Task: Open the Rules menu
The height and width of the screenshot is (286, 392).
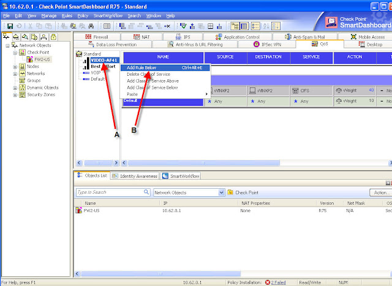Action: (x=67, y=16)
